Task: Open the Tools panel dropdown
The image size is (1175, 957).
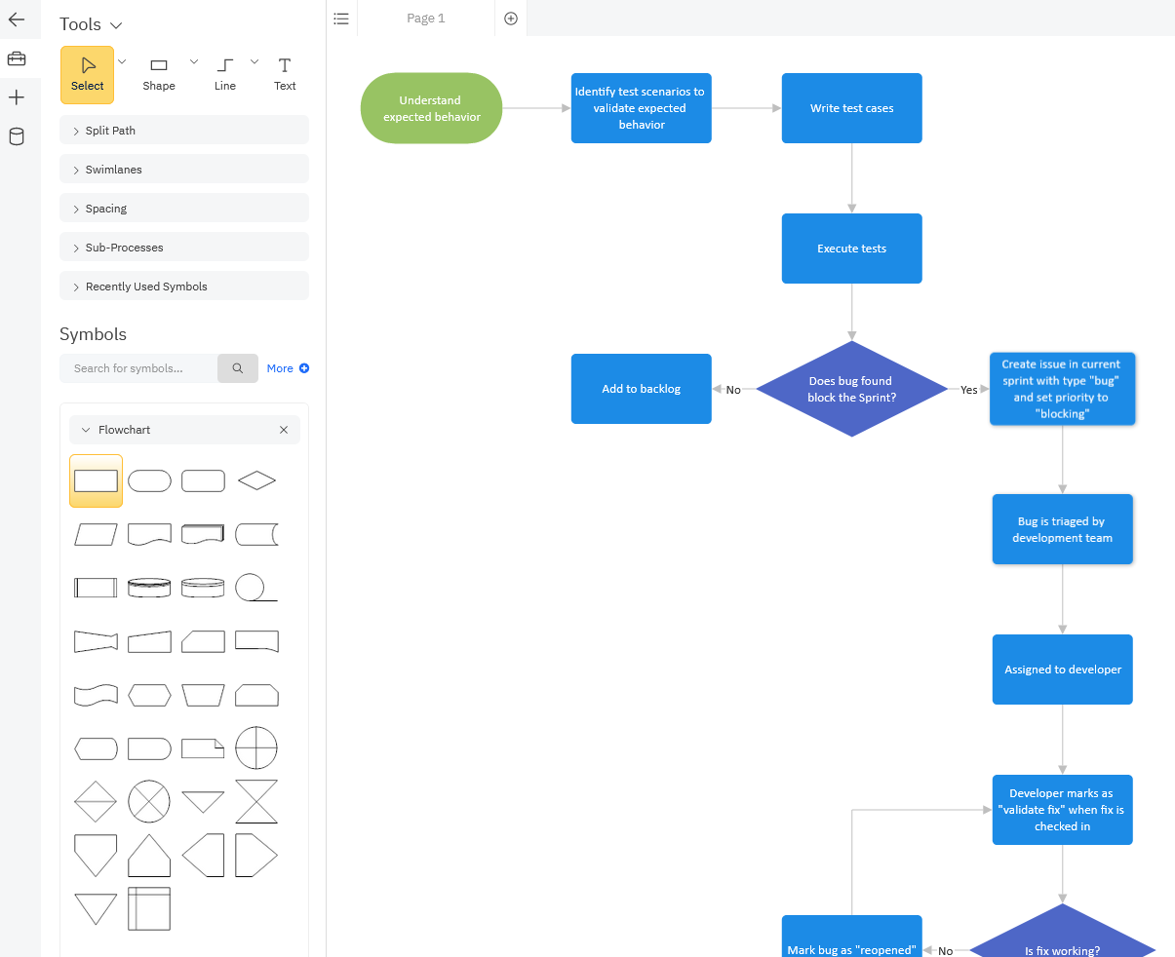Action: tap(117, 23)
